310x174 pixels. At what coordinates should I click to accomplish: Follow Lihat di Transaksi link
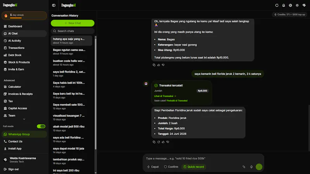pos(165,96)
